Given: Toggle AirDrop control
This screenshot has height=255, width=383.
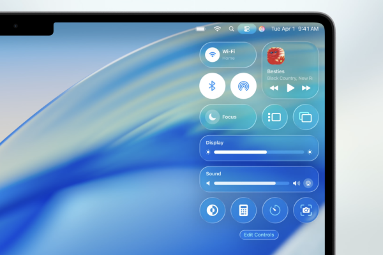Looking at the screenshot, I should 244,86.
